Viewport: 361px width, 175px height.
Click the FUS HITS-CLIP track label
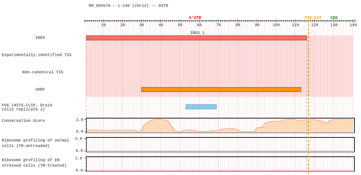point(27,107)
